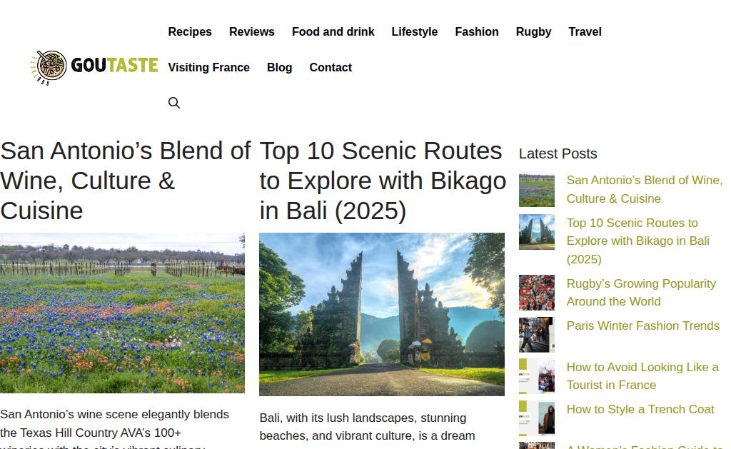Click the Trench Coat post thumbnail
This screenshot has height=449, width=731.
[537, 418]
